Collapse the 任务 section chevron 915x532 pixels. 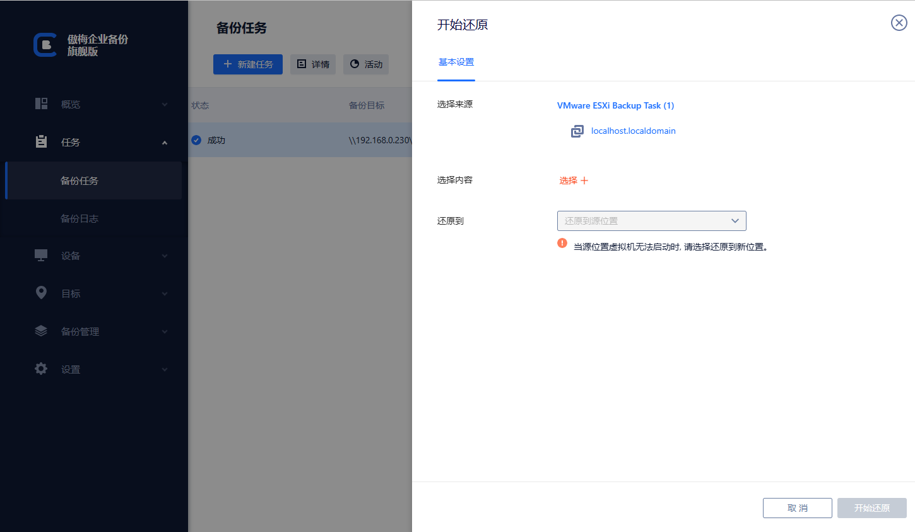[x=165, y=142]
